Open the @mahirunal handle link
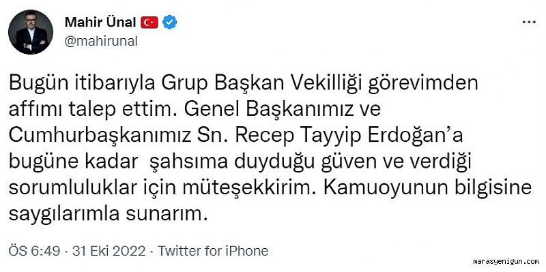The height and width of the screenshot is (272, 546). pos(101,42)
